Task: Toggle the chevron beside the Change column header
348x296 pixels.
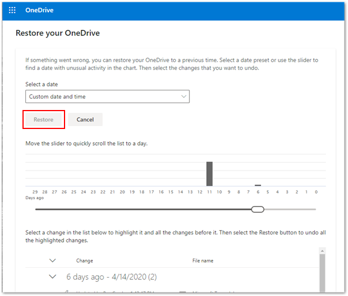Action: pos(53,260)
